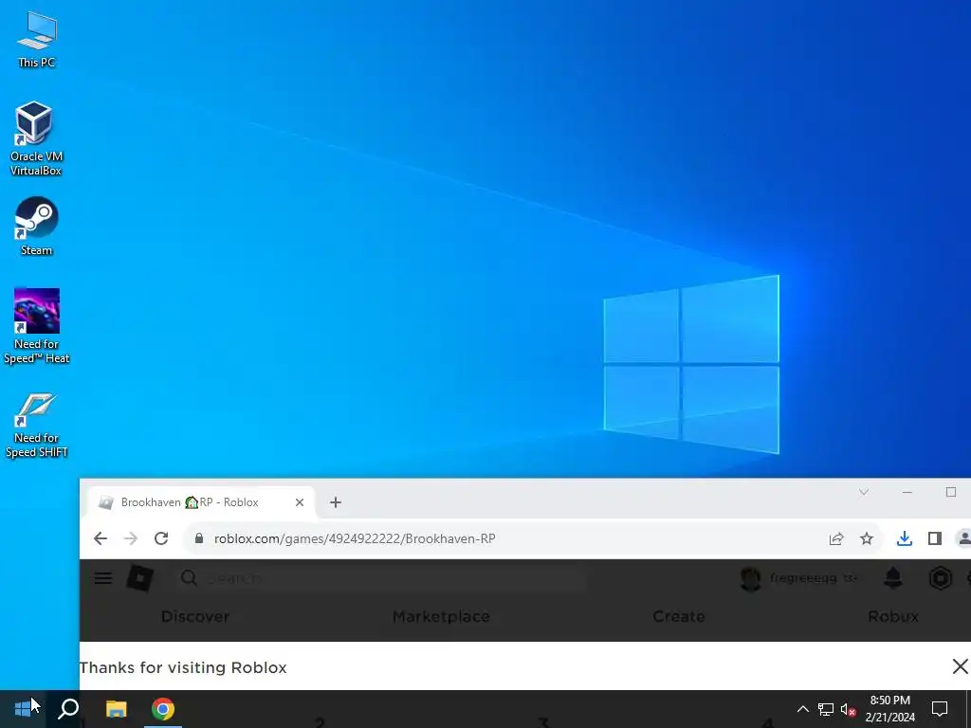Go back in Chrome
This screenshot has width=971, height=728.
click(101, 538)
